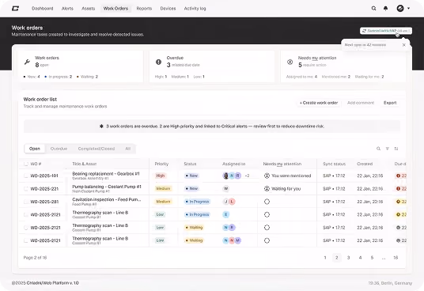The width and height of the screenshot is (424, 291).
Task: Open Dashboard in the navigation
Action: 43,9
